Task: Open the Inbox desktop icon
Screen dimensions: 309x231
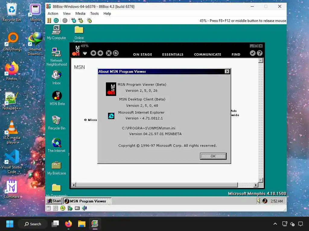Action: tap(56, 77)
